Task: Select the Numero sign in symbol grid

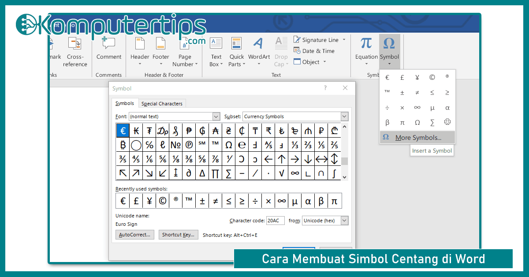Action: (176, 145)
